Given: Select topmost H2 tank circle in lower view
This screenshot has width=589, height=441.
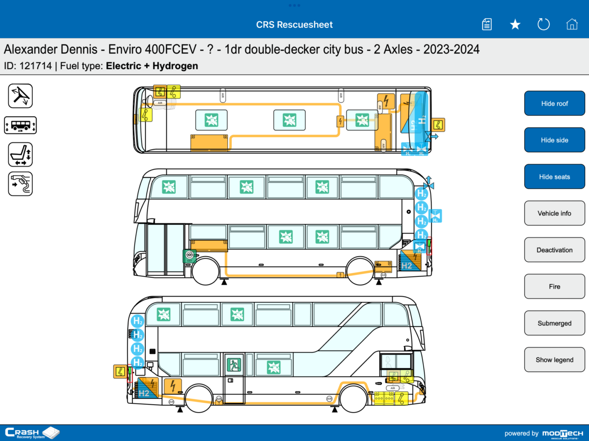Looking at the screenshot, I should pos(138,322).
